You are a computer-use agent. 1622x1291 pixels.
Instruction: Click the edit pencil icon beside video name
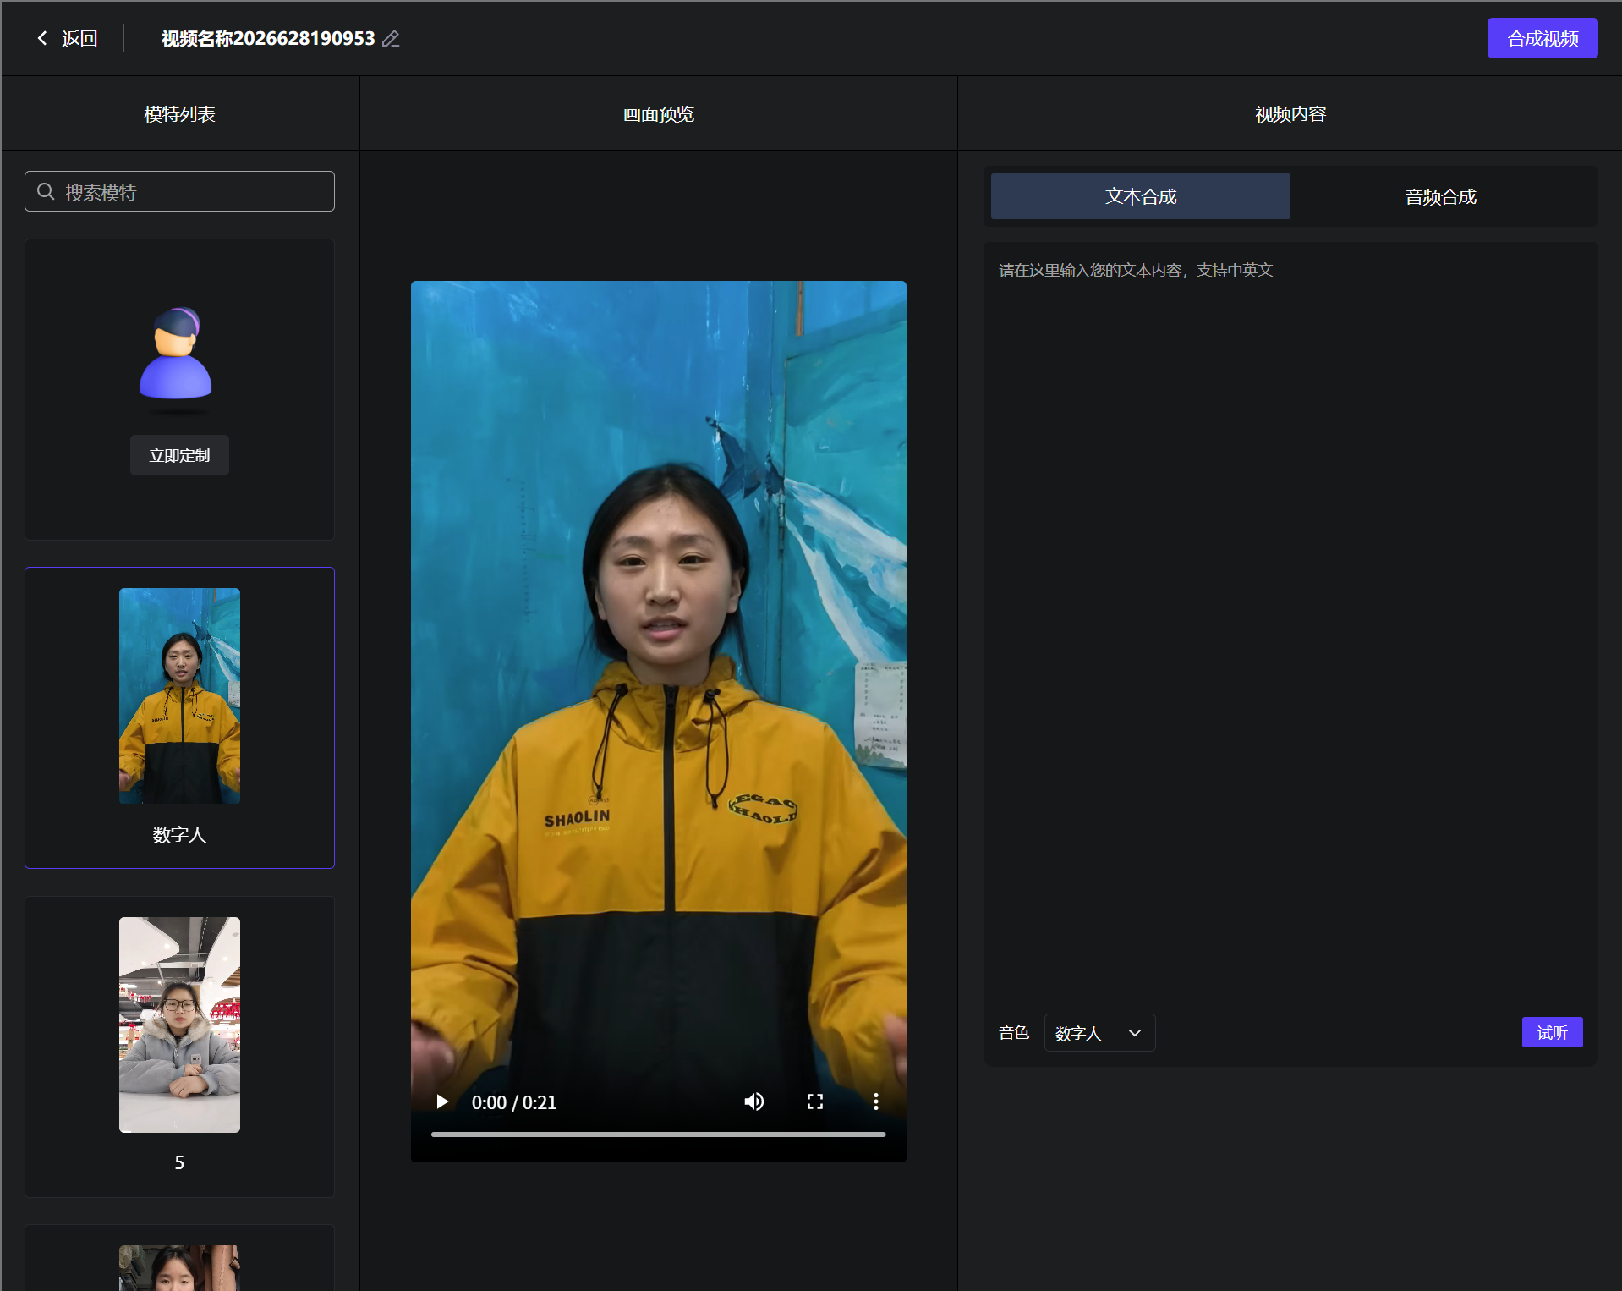click(391, 39)
